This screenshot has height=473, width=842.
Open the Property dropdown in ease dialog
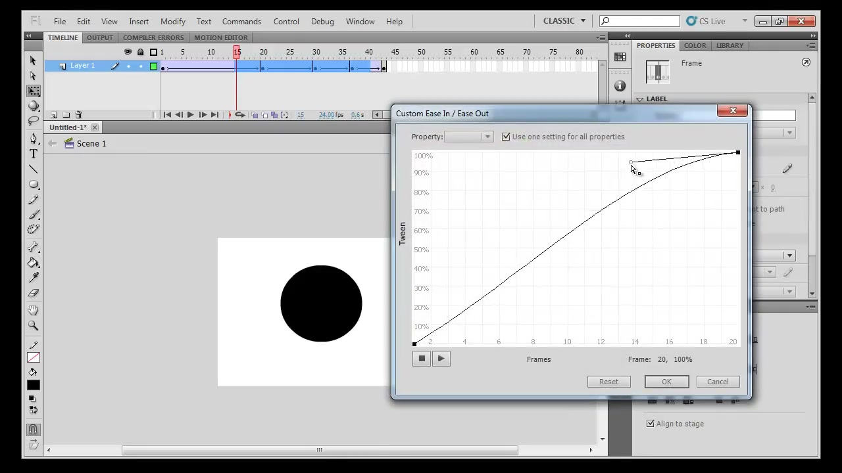pyautogui.click(x=469, y=137)
